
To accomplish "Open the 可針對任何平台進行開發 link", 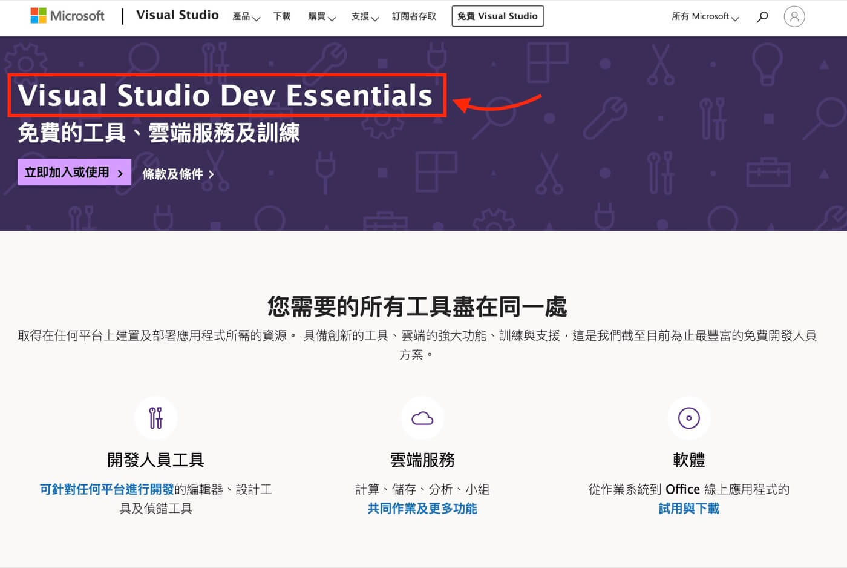I will 107,489.
